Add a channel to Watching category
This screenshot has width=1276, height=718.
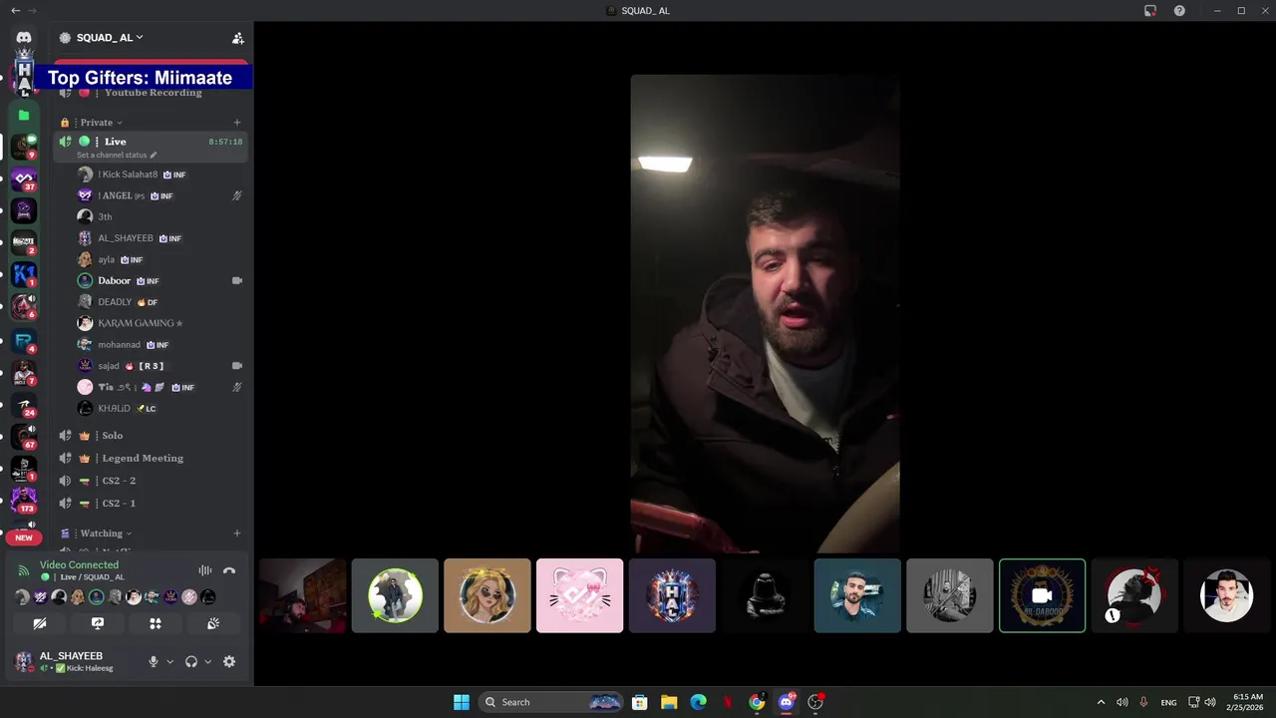tap(236, 534)
